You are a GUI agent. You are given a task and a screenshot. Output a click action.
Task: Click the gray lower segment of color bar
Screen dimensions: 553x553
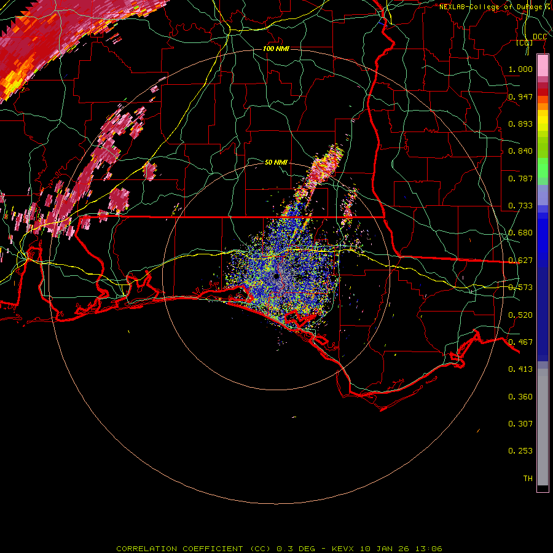tap(543, 427)
